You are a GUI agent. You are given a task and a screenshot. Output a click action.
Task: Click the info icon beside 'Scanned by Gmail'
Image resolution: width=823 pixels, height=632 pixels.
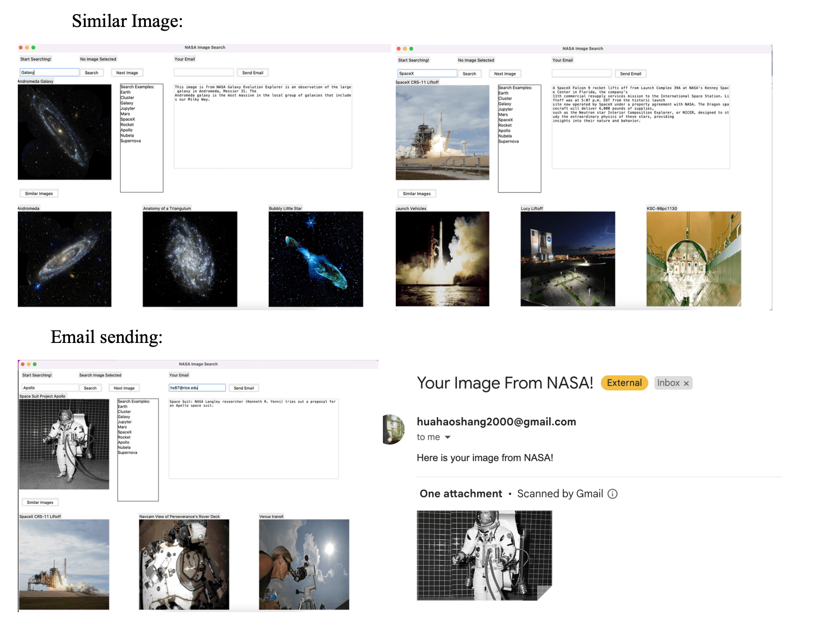pos(612,494)
